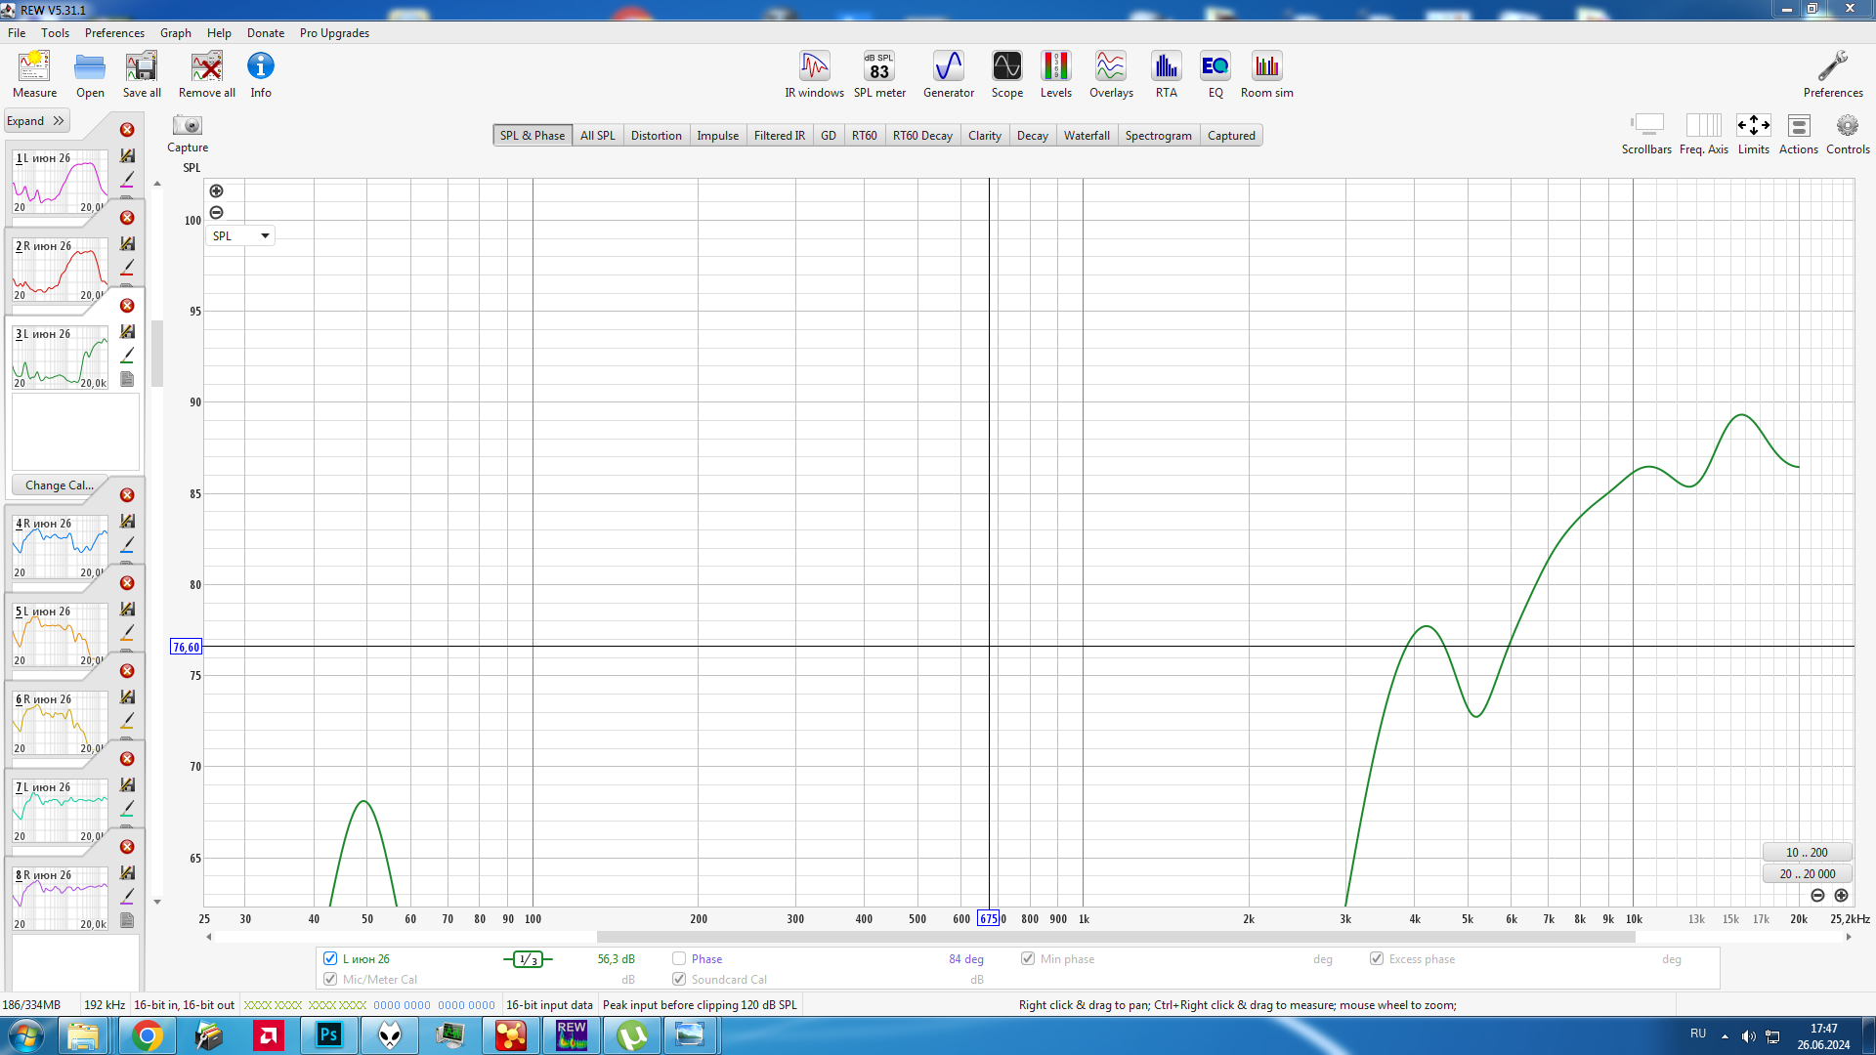The image size is (1876, 1055).
Task: Open the 1/3 smoothing selector
Action: pos(528,959)
